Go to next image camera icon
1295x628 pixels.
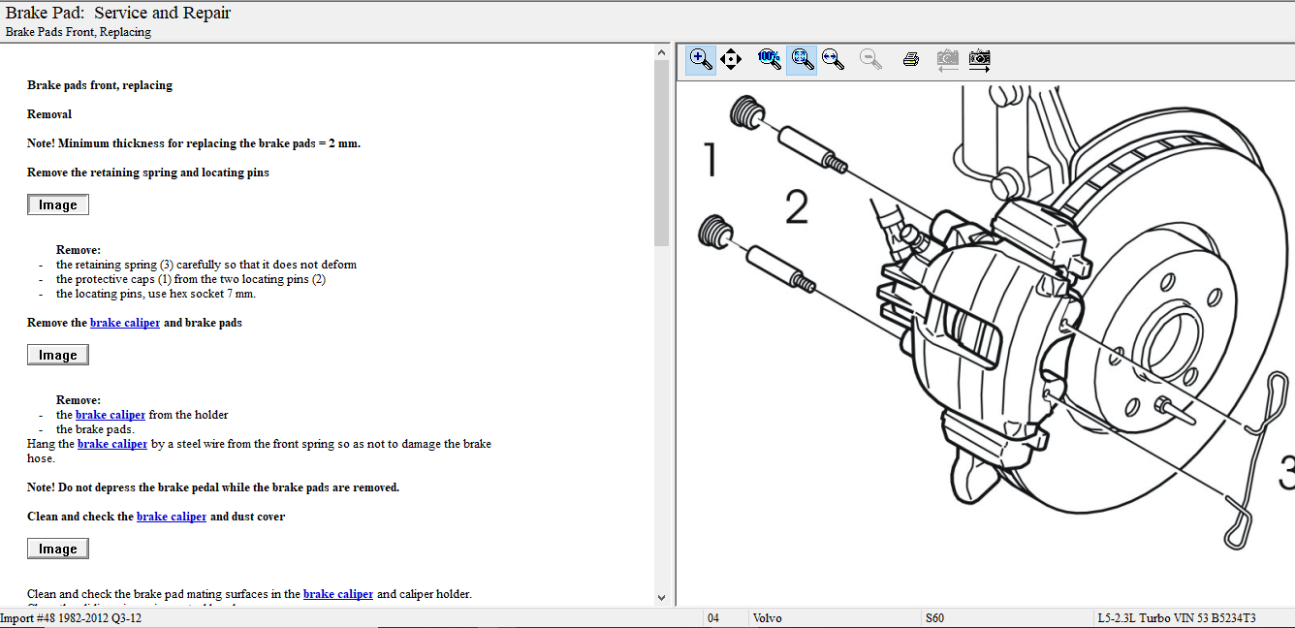[980, 59]
